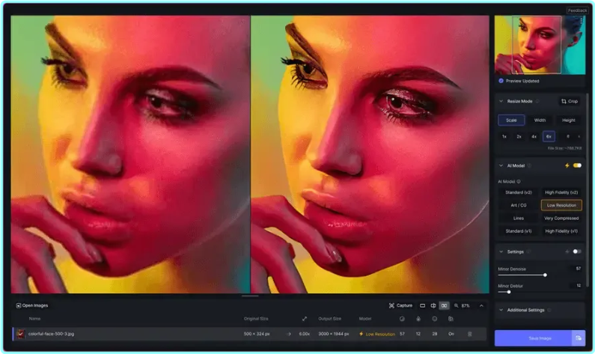Select the Height resize tab
595x354 pixels.
pyautogui.click(x=569, y=120)
